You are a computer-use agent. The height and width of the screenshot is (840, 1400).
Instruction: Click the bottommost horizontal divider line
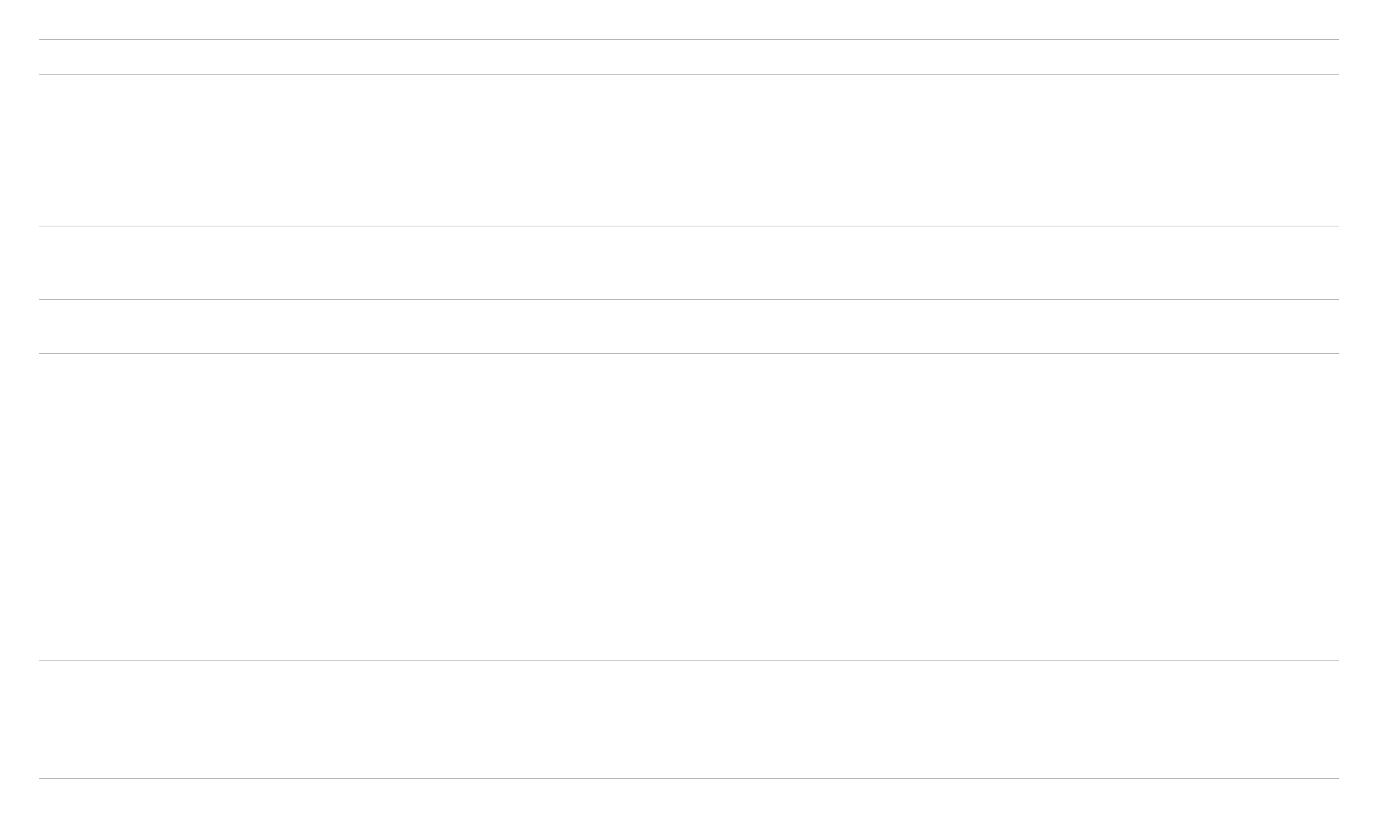pos(688,778)
